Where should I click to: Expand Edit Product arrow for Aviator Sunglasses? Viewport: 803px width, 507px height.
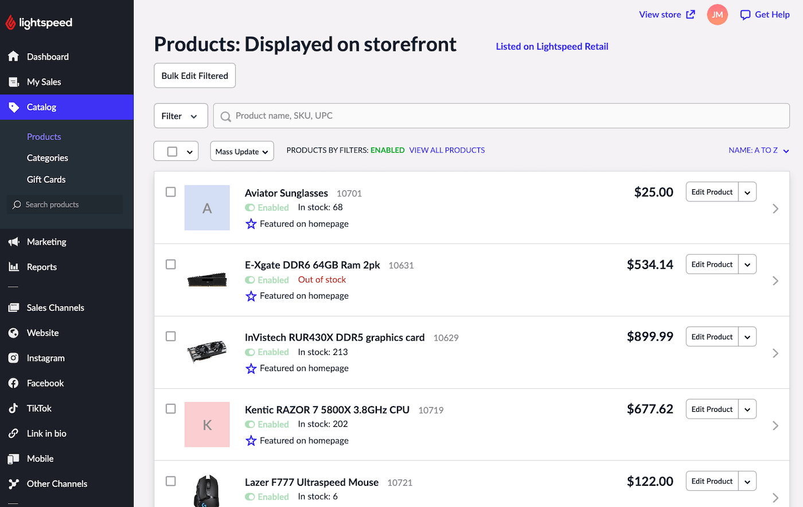point(747,192)
